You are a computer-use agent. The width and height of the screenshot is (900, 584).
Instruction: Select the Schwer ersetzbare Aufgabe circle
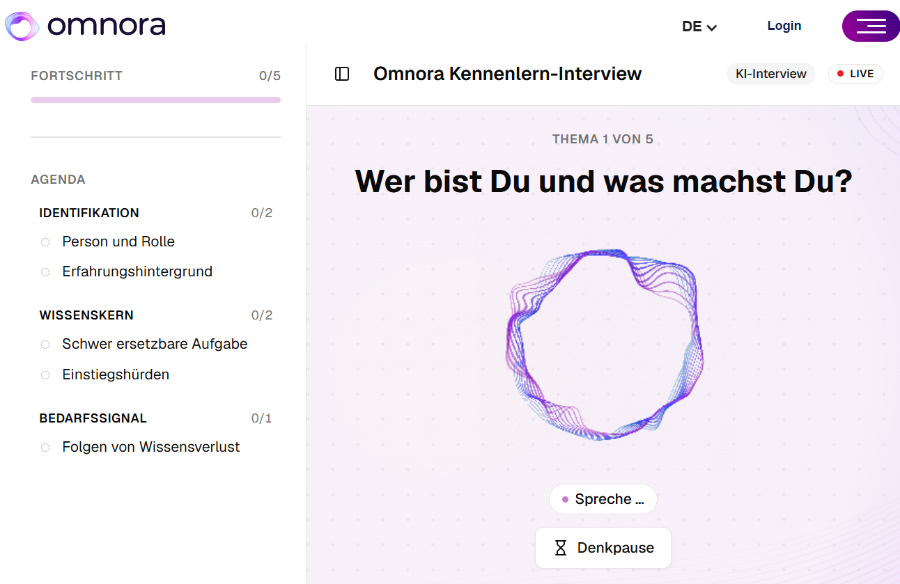45,345
